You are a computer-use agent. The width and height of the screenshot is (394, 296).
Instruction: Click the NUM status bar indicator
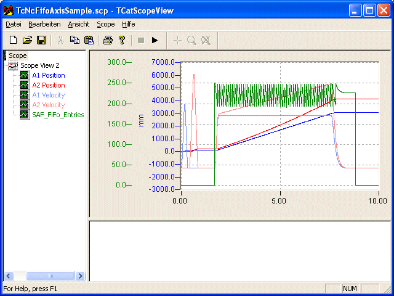[350, 289]
